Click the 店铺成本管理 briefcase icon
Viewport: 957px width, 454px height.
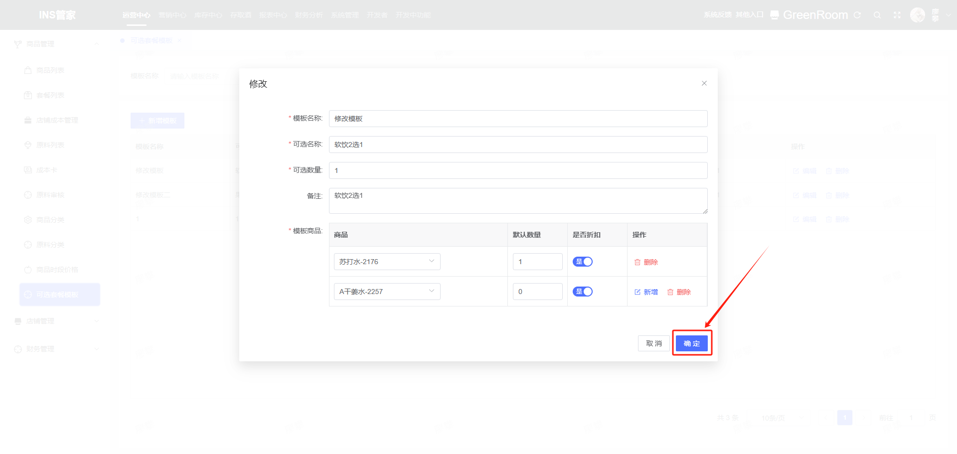tap(28, 120)
